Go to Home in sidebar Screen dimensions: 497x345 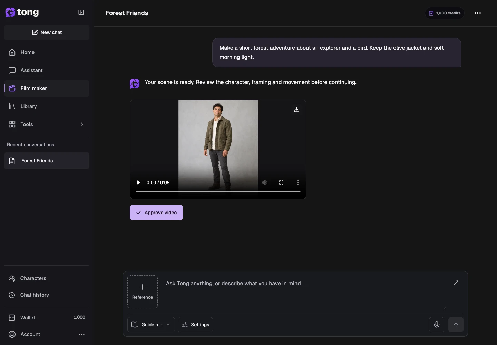coord(47,52)
